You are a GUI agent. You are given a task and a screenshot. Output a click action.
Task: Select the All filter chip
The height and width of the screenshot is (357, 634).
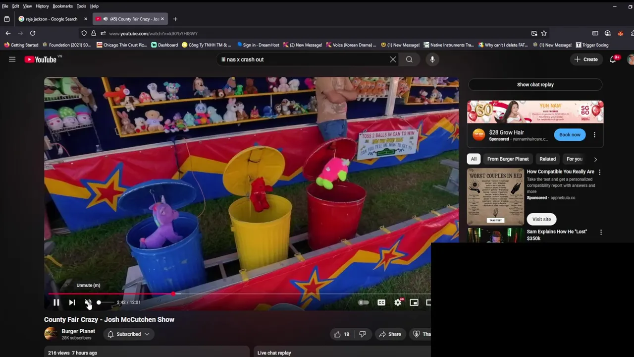point(474,159)
